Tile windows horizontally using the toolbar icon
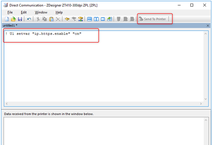The width and height of the screenshot is (212, 145). [x=89, y=19]
